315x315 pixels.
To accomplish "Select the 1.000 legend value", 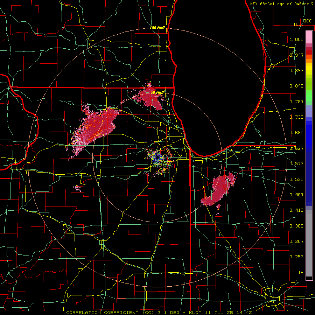I will (x=296, y=39).
